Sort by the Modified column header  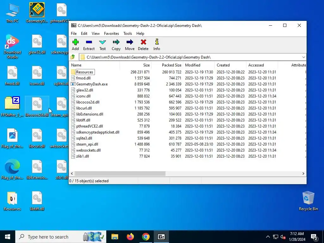tap(199, 65)
